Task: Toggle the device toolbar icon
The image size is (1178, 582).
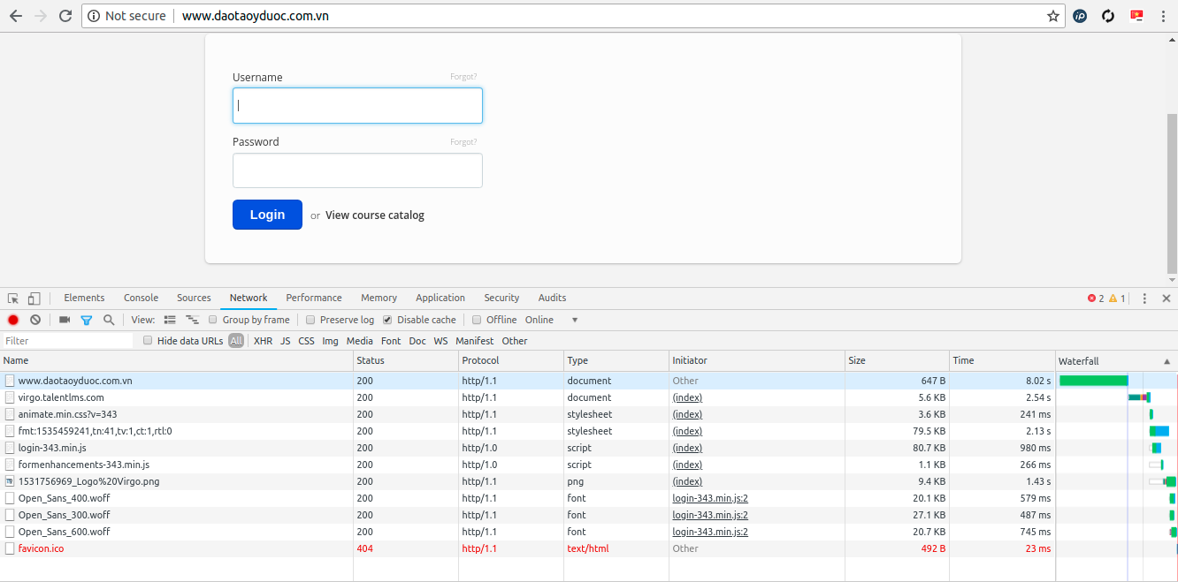Action: [34, 299]
